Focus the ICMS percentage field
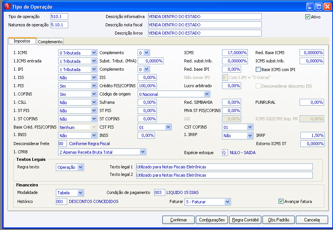 pyautogui.click(x=235, y=53)
